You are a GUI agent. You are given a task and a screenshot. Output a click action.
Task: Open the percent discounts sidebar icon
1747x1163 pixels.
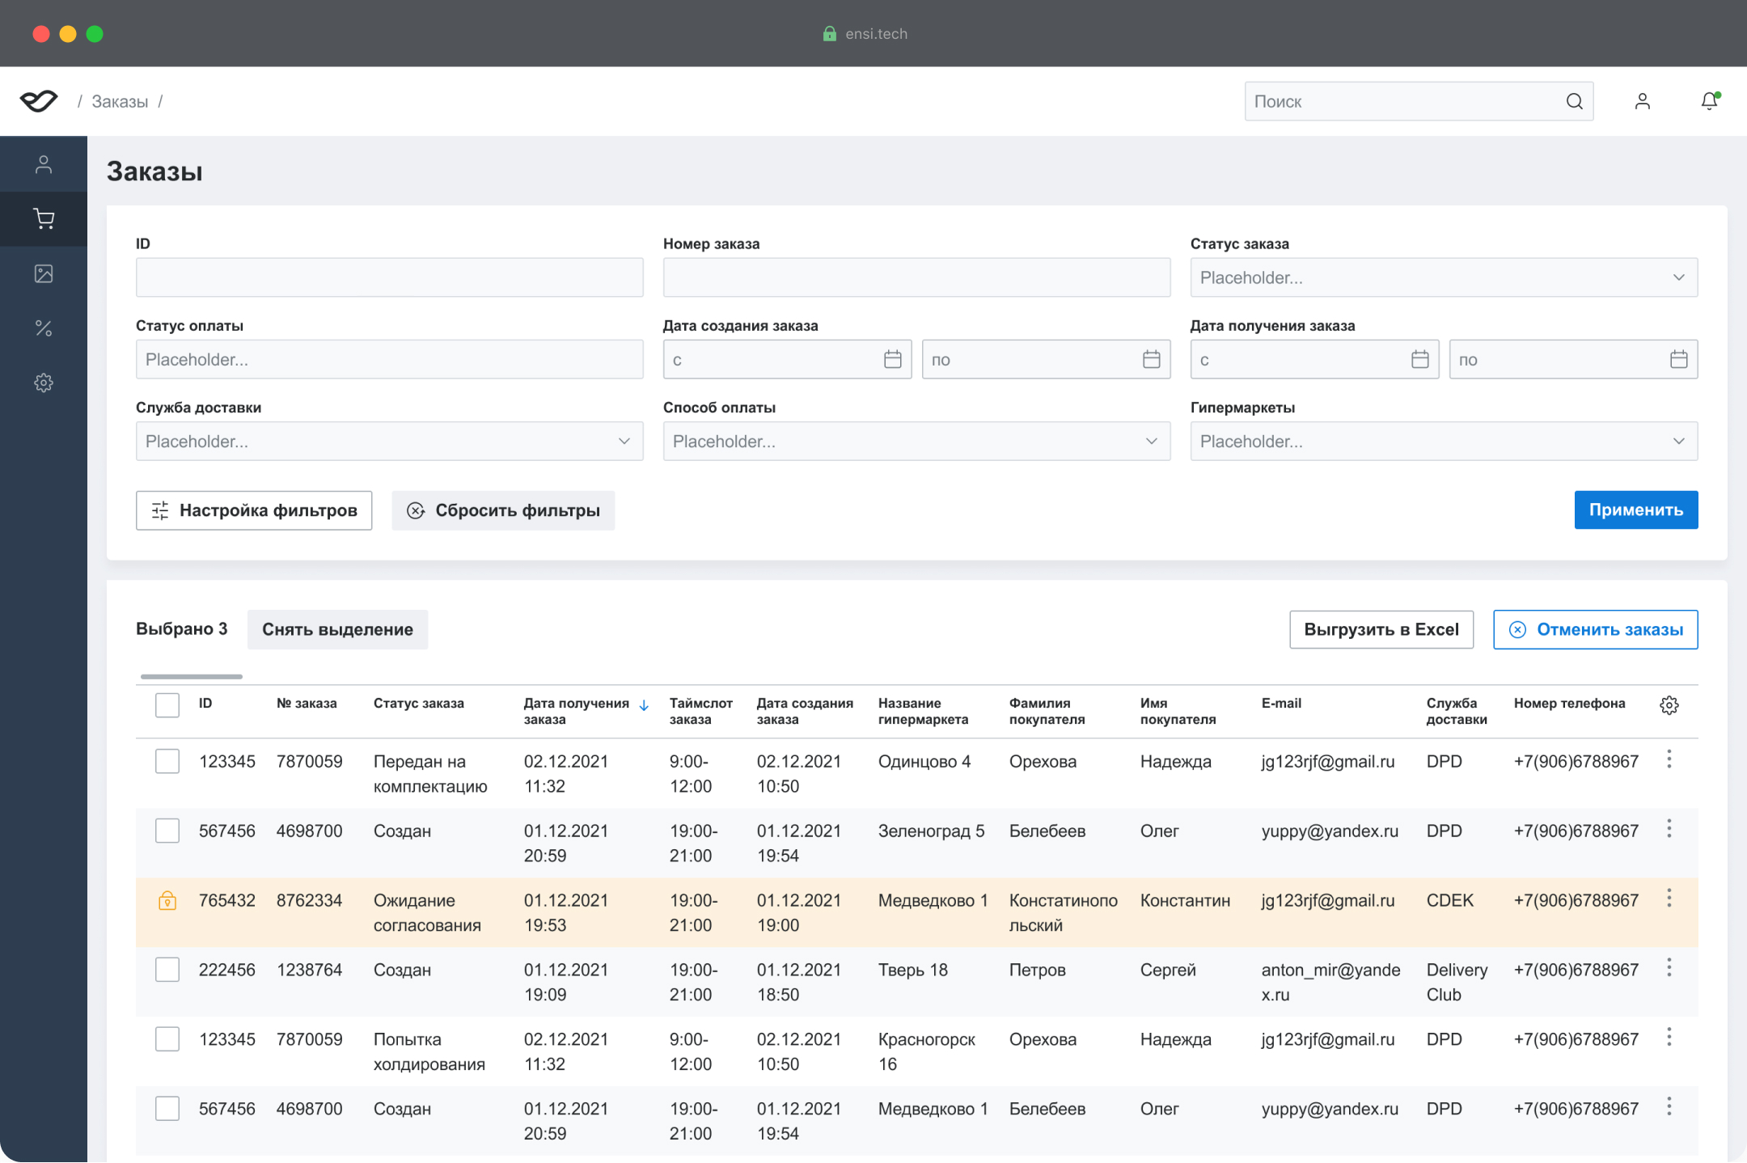pyautogui.click(x=44, y=328)
